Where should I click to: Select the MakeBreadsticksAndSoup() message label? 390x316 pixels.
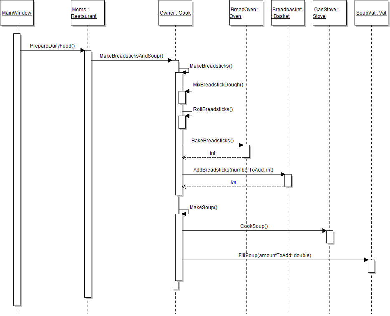[131, 56]
